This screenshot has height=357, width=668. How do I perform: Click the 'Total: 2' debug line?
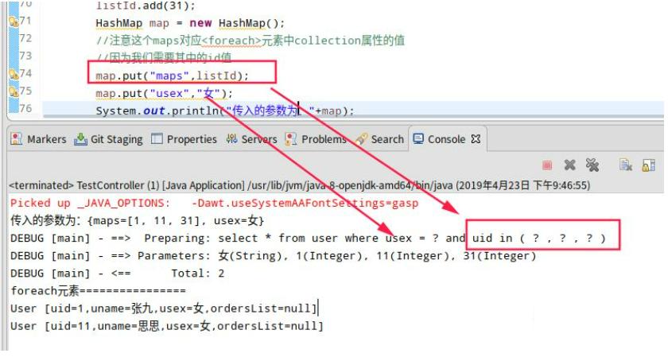pyautogui.click(x=117, y=273)
